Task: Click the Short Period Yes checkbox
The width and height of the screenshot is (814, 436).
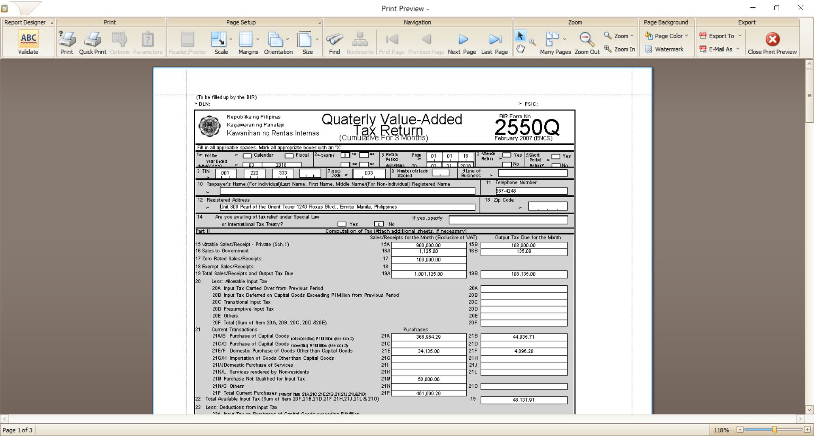Action: click(556, 156)
